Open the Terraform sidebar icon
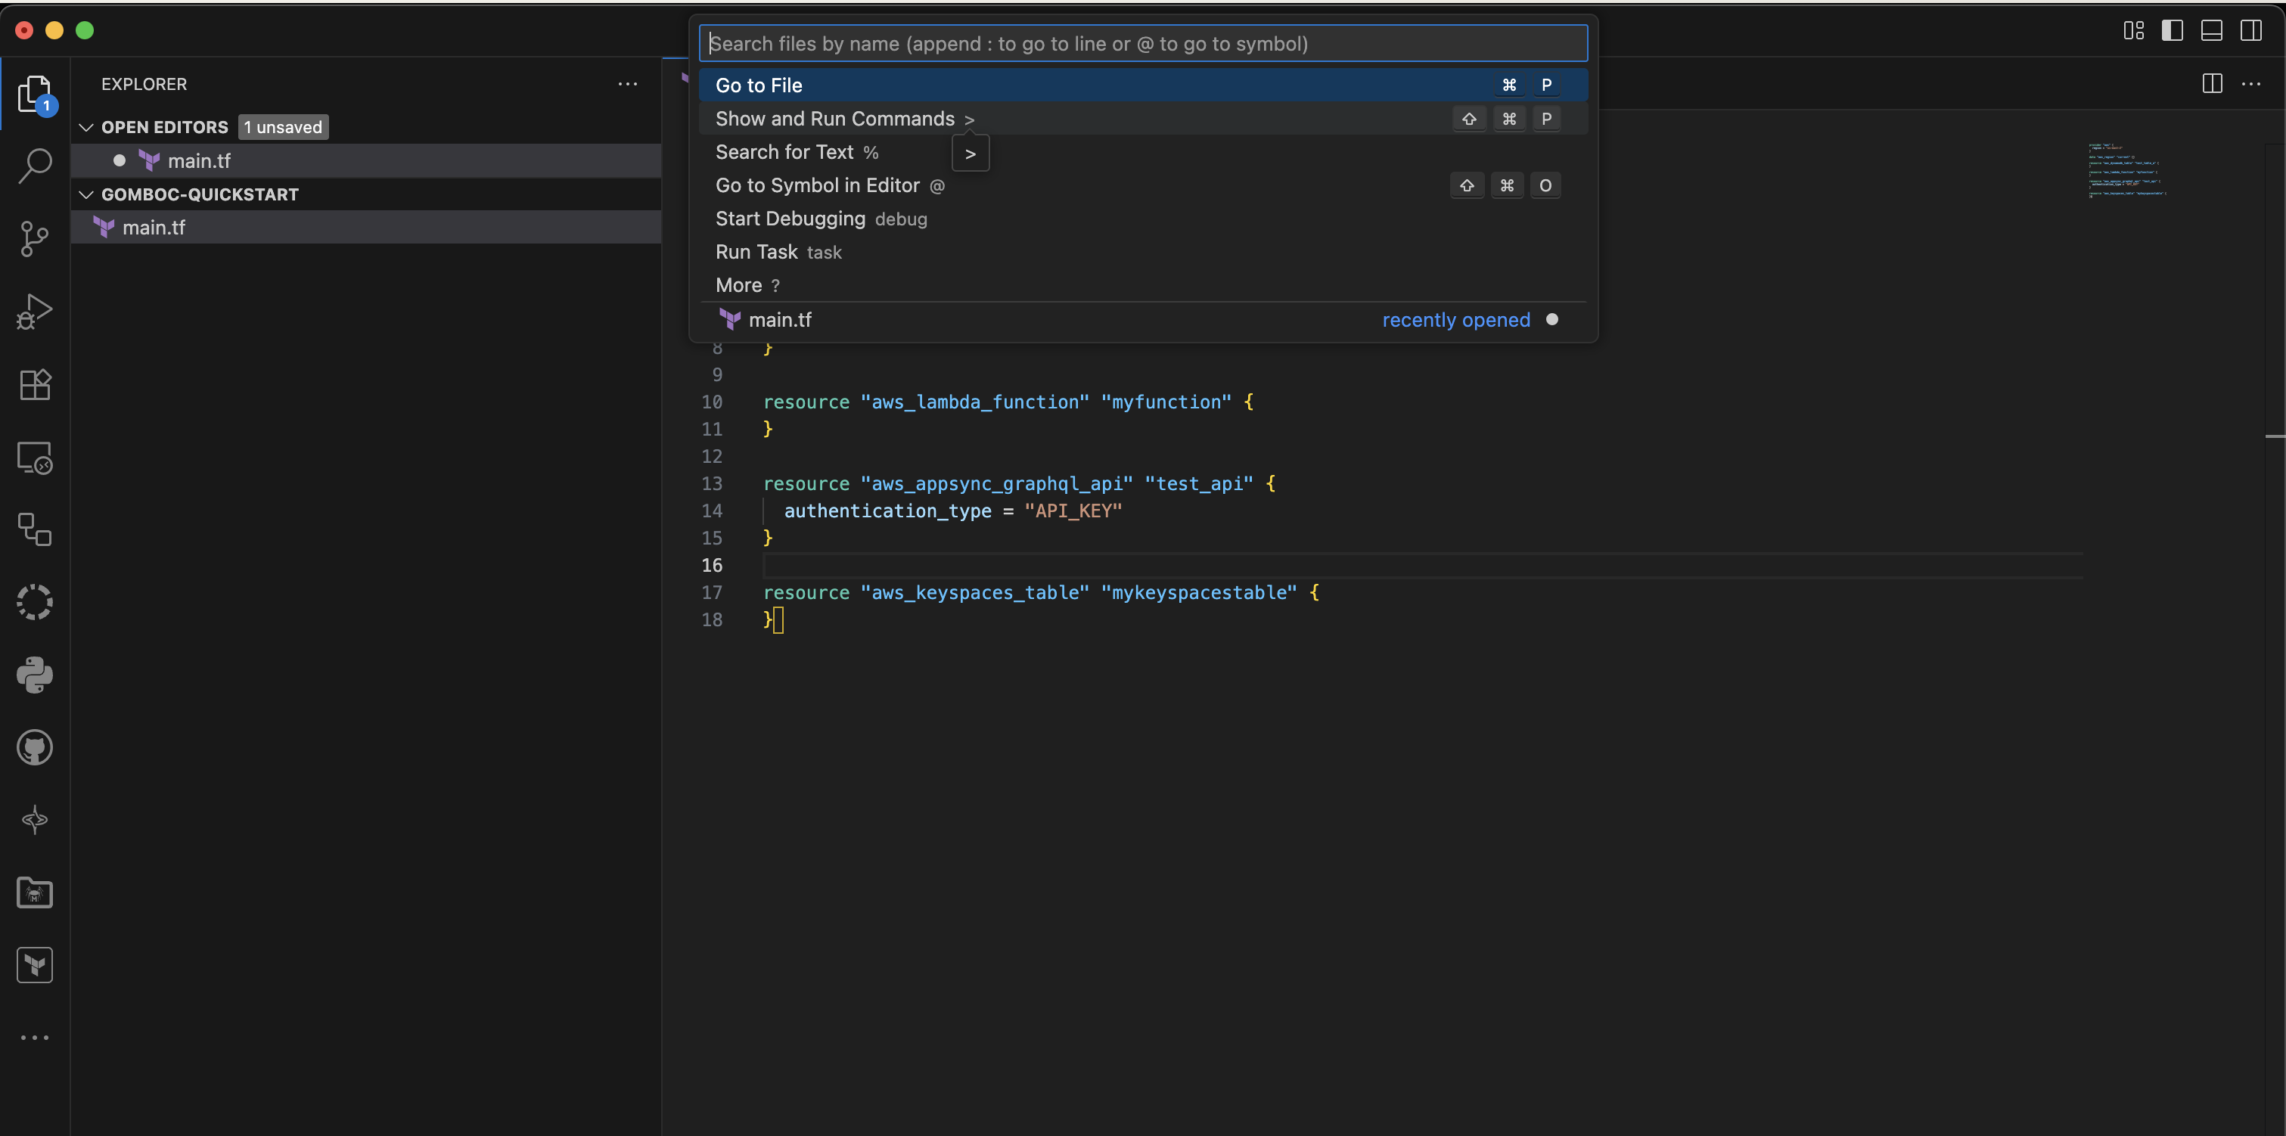Image resolution: width=2286 pixels, height=1136 pixels. tap(35, 966)
